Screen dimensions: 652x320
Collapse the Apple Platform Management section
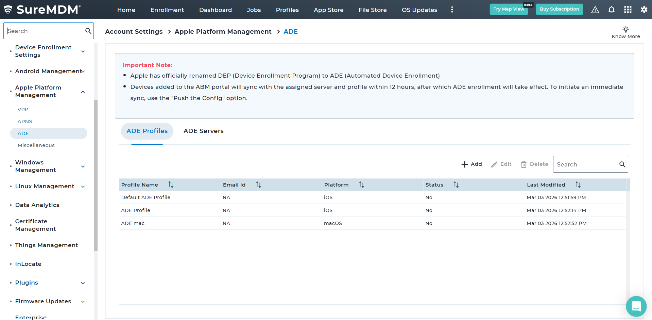83,92
